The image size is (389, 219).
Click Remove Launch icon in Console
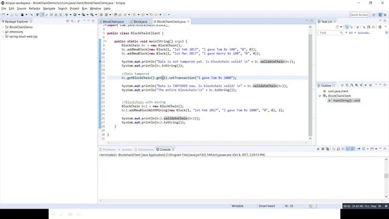point(323,149)
